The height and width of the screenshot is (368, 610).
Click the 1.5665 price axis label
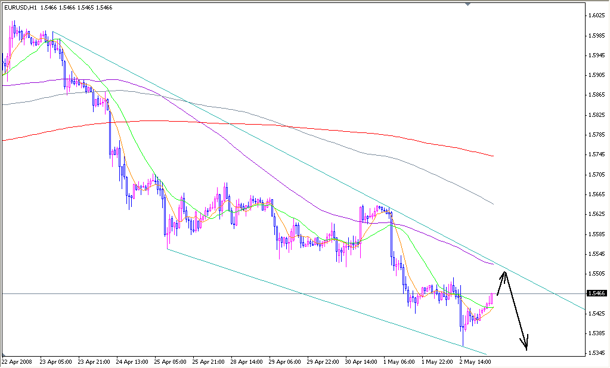click(597, 194)
